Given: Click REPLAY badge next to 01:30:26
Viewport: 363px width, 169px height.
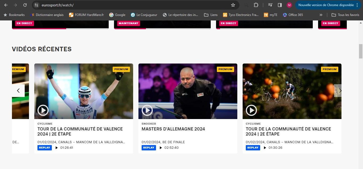Looking at the screenshot, I should [253, 148].
